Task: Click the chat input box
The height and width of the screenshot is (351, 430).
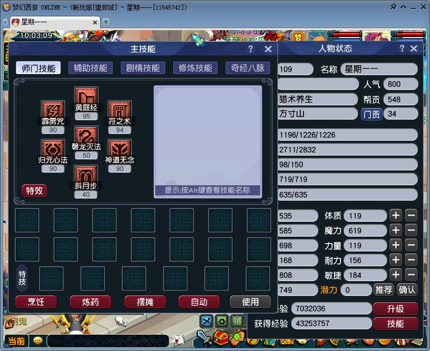Action: click(x=108, y=341)
